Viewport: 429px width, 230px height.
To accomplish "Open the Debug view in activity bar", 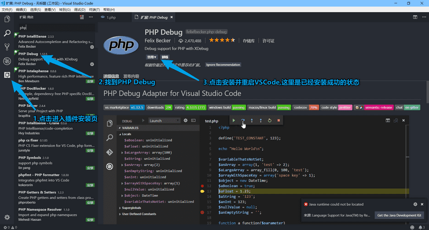I will [7, 61].
